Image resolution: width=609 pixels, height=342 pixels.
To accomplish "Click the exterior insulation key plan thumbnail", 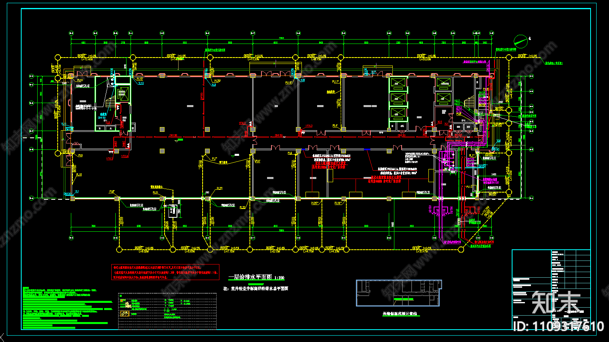I will (x=399, y=293).
